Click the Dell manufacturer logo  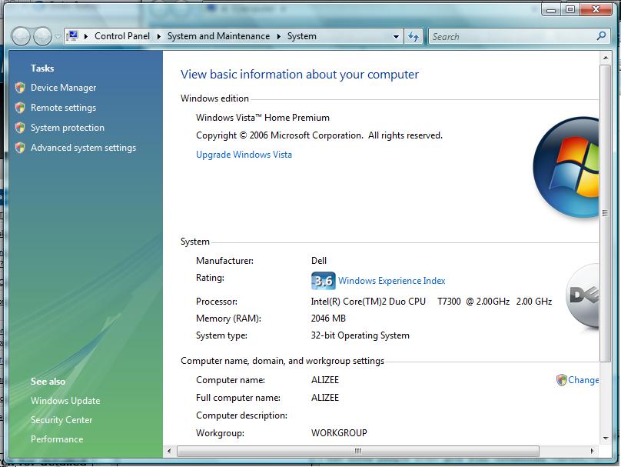(583, 296)
